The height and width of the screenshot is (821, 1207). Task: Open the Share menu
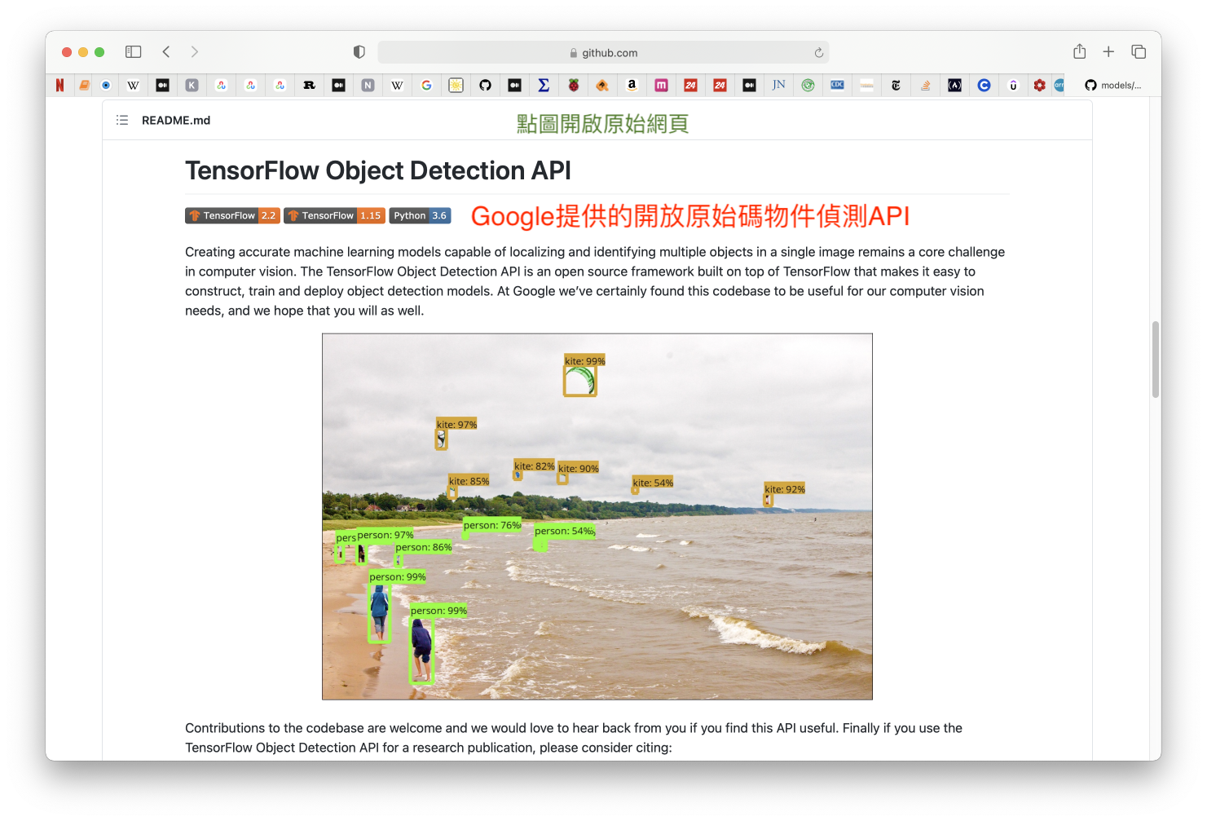(1079, 51)
